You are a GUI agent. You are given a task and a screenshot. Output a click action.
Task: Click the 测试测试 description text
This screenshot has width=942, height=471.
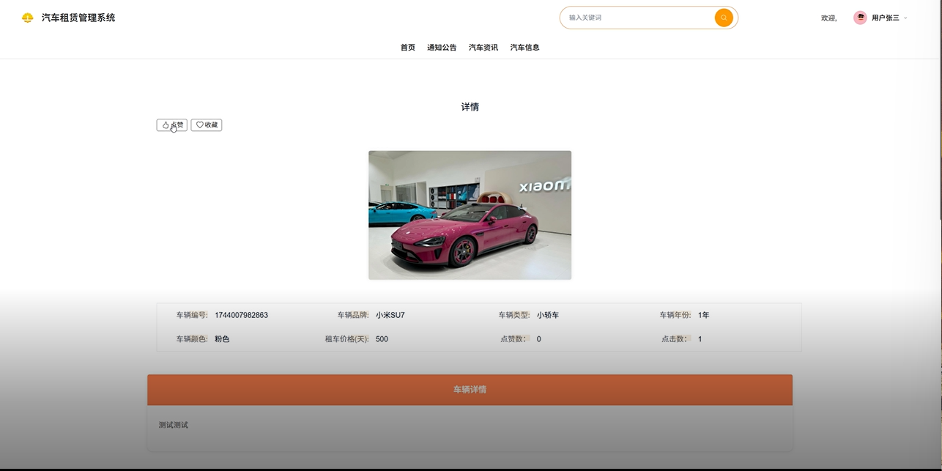pyautogui.click(x=174, y=425)
